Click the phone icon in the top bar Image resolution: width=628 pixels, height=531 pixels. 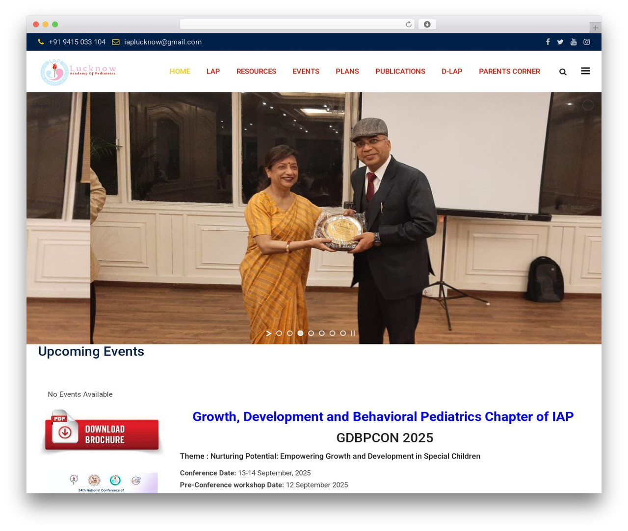(x=41, y=42)
